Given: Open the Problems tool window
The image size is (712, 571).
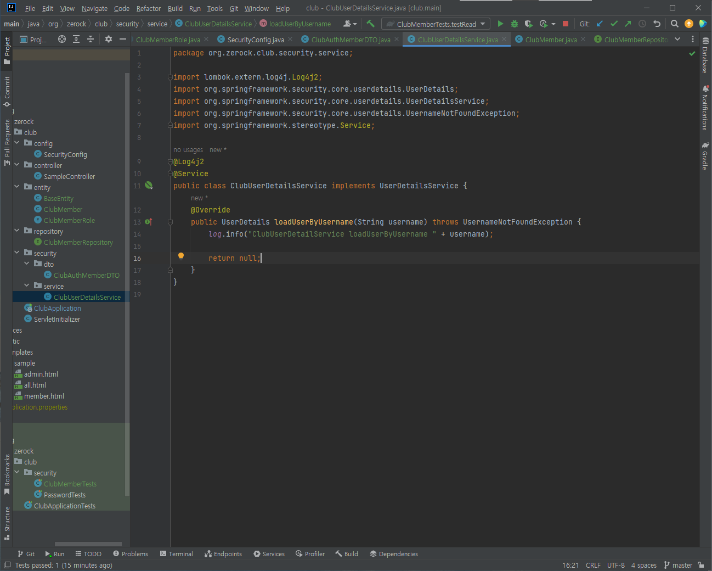Looking at the screenshot, I should tap(131, 554).
